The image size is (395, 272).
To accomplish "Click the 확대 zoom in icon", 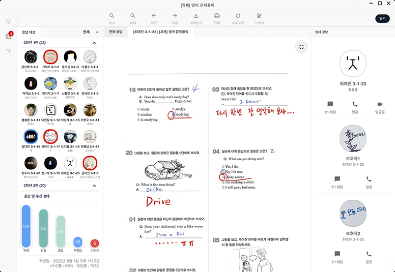I will 133,16.
